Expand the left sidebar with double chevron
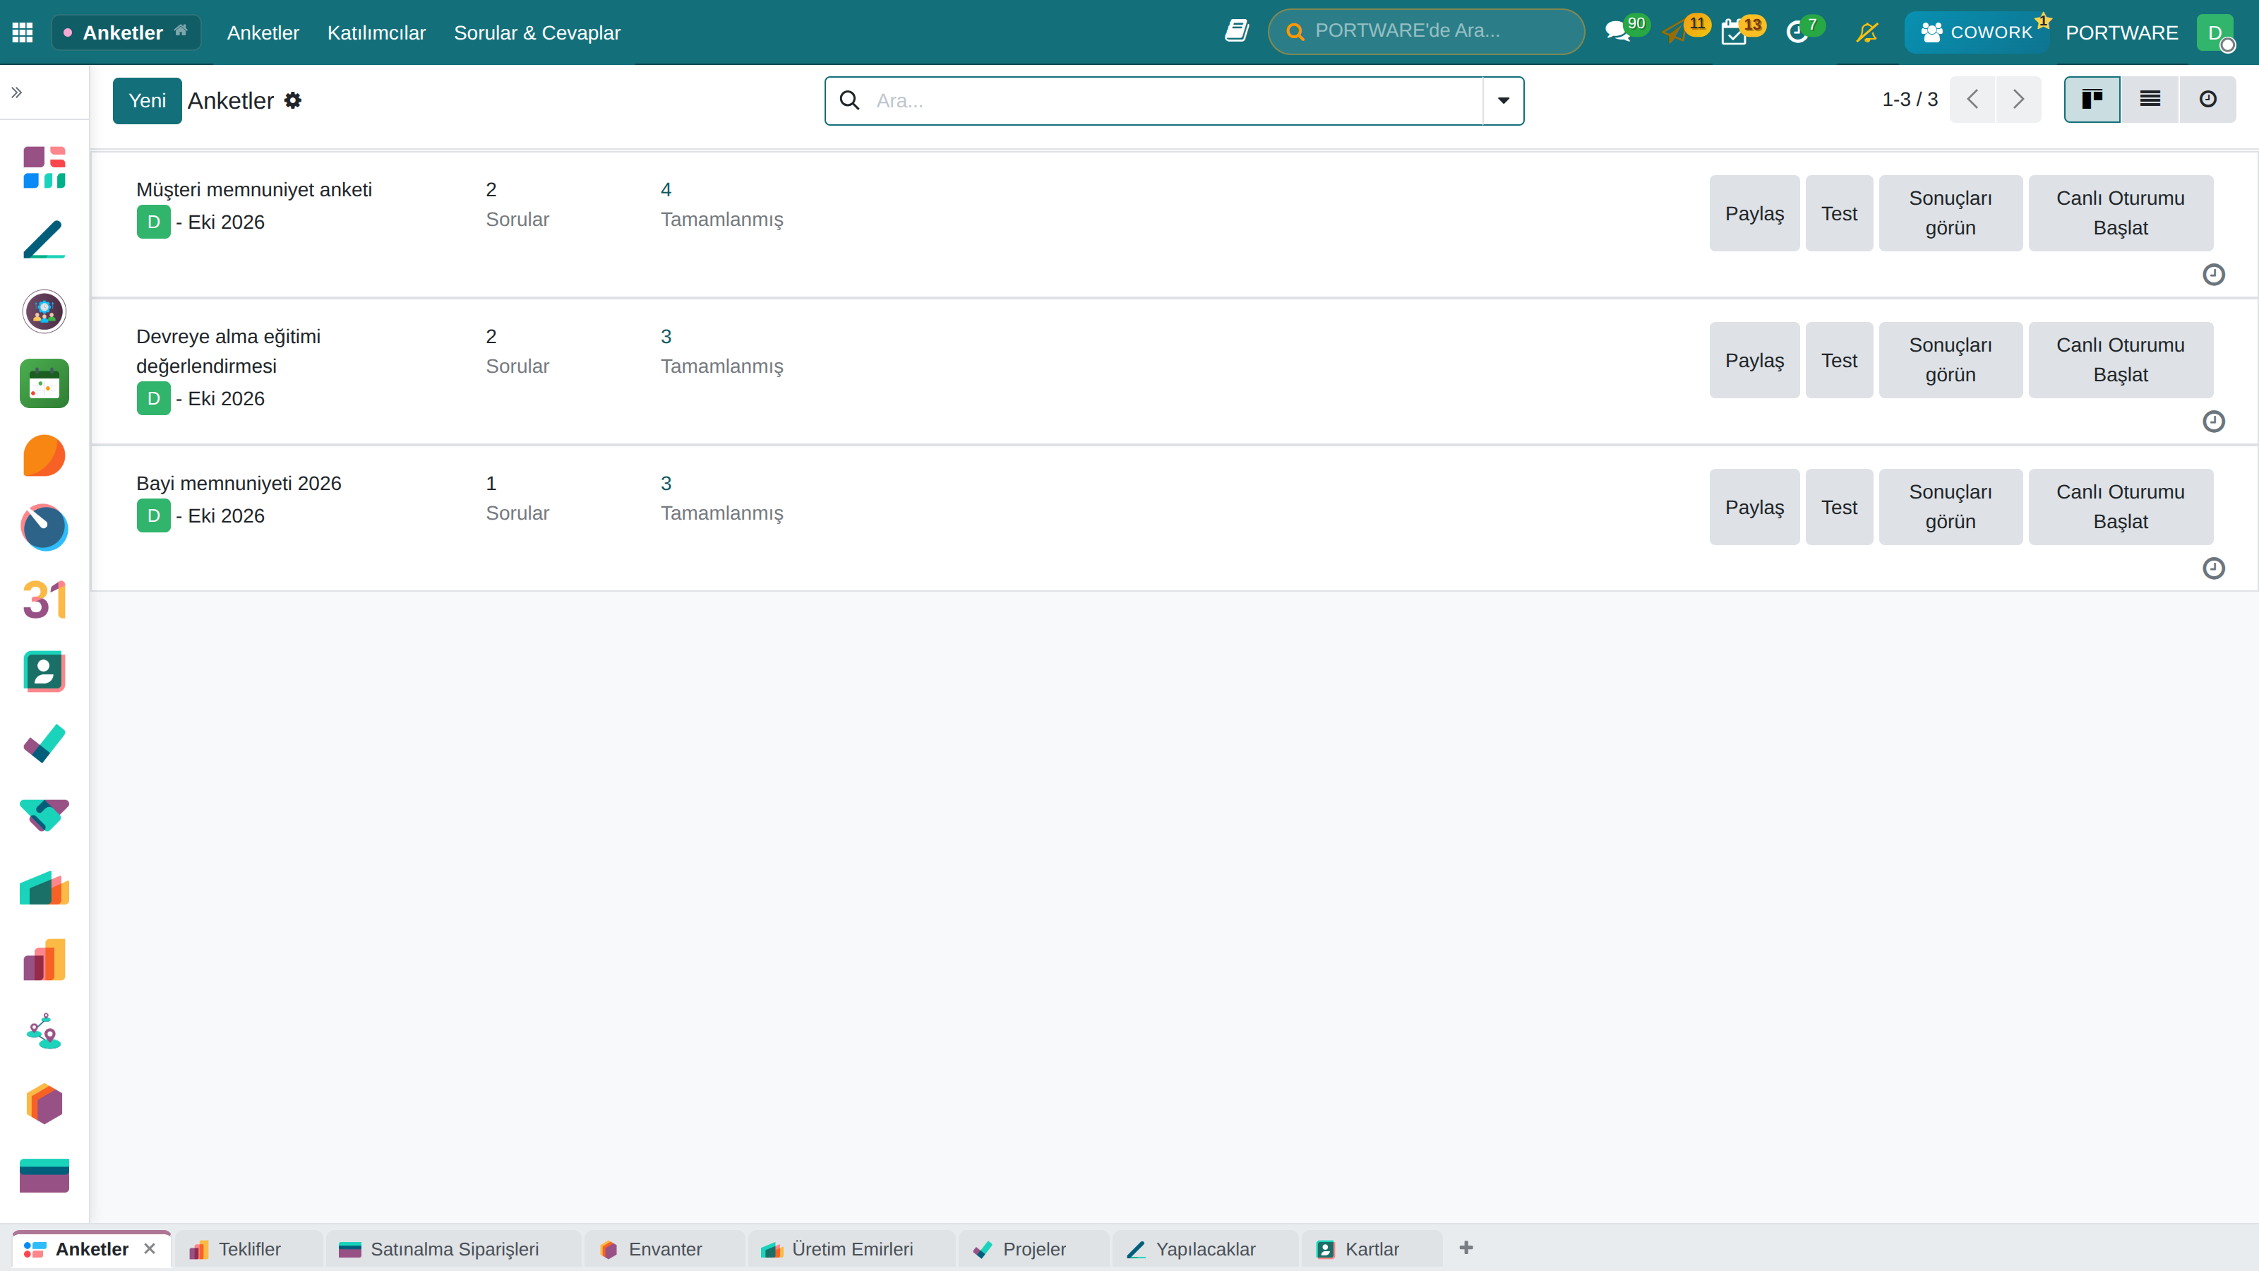Screen dimensions: 2259x1271 click(17, 92)
